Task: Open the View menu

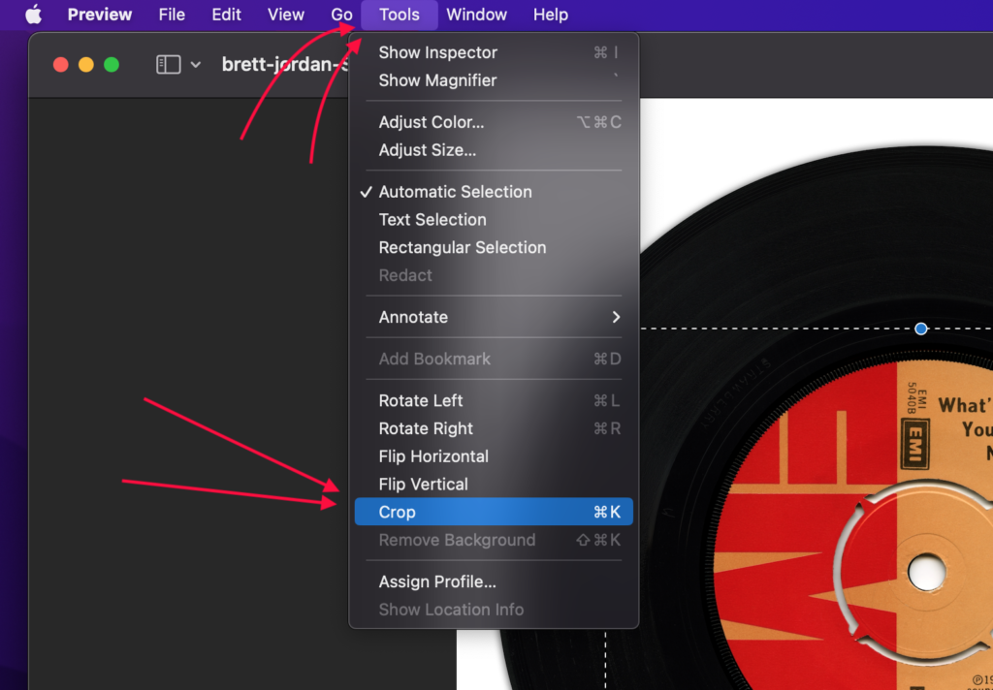Action: [286, 14]
